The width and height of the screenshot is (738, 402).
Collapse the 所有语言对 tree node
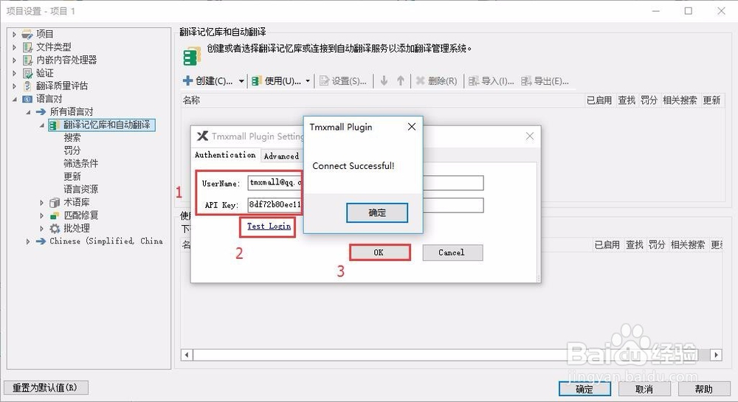tap(28, 112)
